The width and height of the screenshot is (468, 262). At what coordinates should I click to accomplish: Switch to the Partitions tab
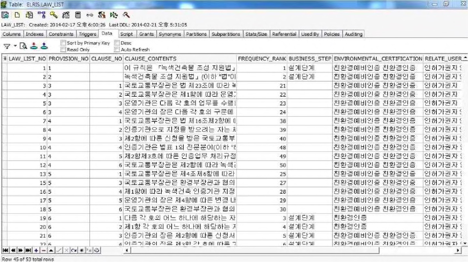[x=196, y=34]
